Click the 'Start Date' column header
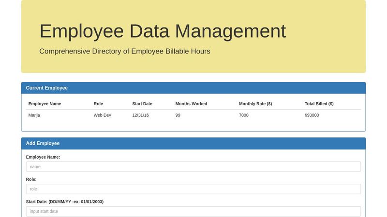Image resolution: width=387 pixels, height=217 pixels. pos(142,104)
